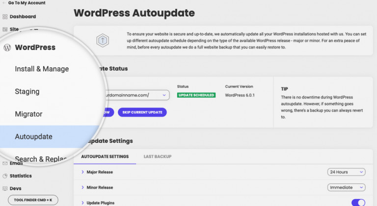This screenshot has height=206, width=377.
Task: Open the Devs sidebar section
Action: click(x=15, y=188)
